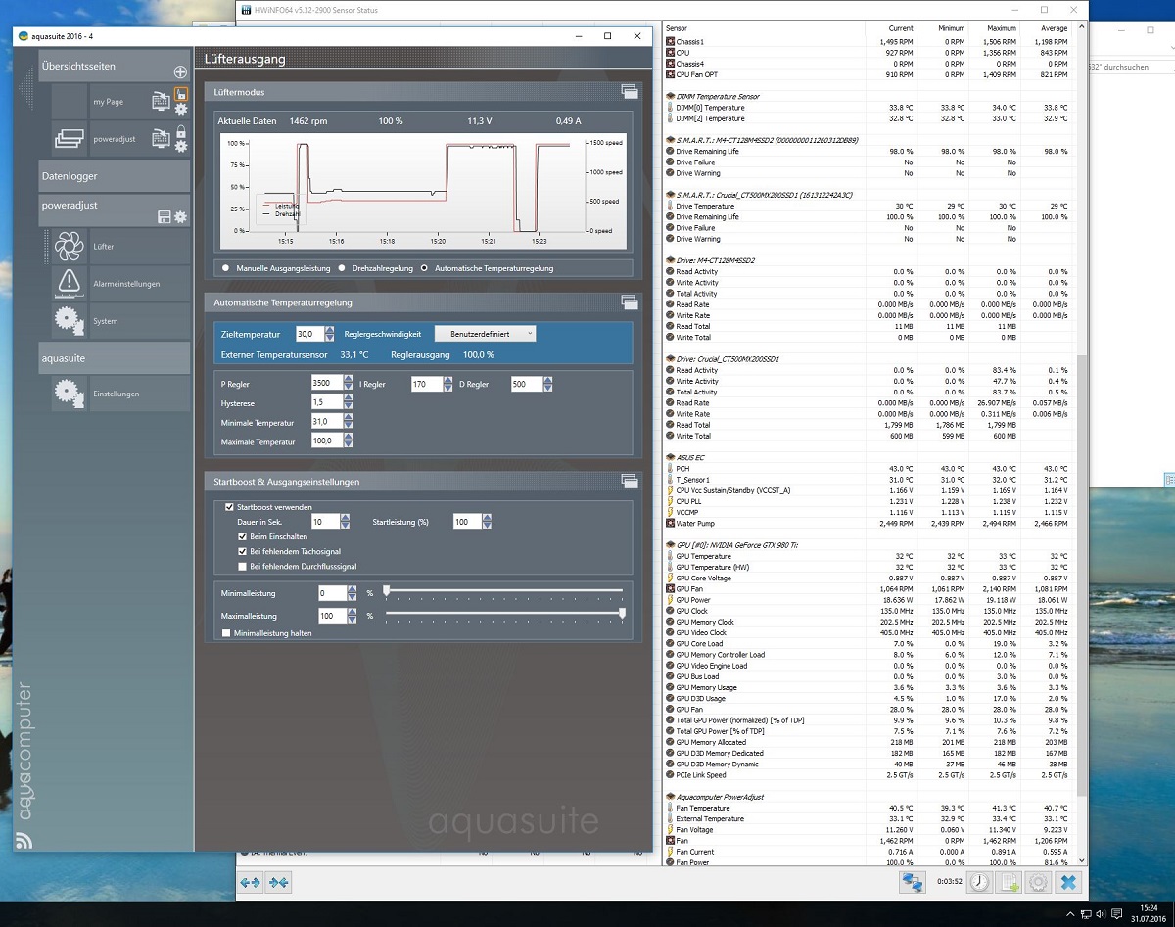
Task: Click the save icon in poweradjust header
Action: point(164,216)
